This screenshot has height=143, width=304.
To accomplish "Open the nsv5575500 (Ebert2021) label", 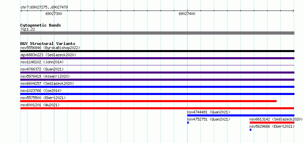I will click(x=43, y=98).
